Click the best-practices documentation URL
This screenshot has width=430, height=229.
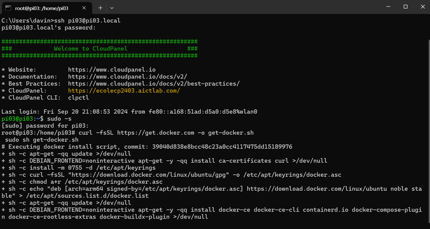154,84
